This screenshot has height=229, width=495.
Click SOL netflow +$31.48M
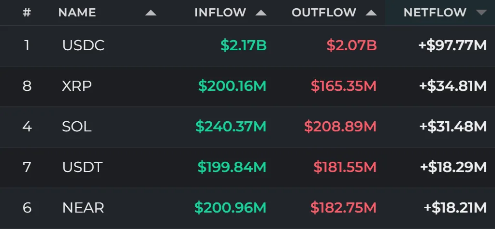(x=453, y=127)
